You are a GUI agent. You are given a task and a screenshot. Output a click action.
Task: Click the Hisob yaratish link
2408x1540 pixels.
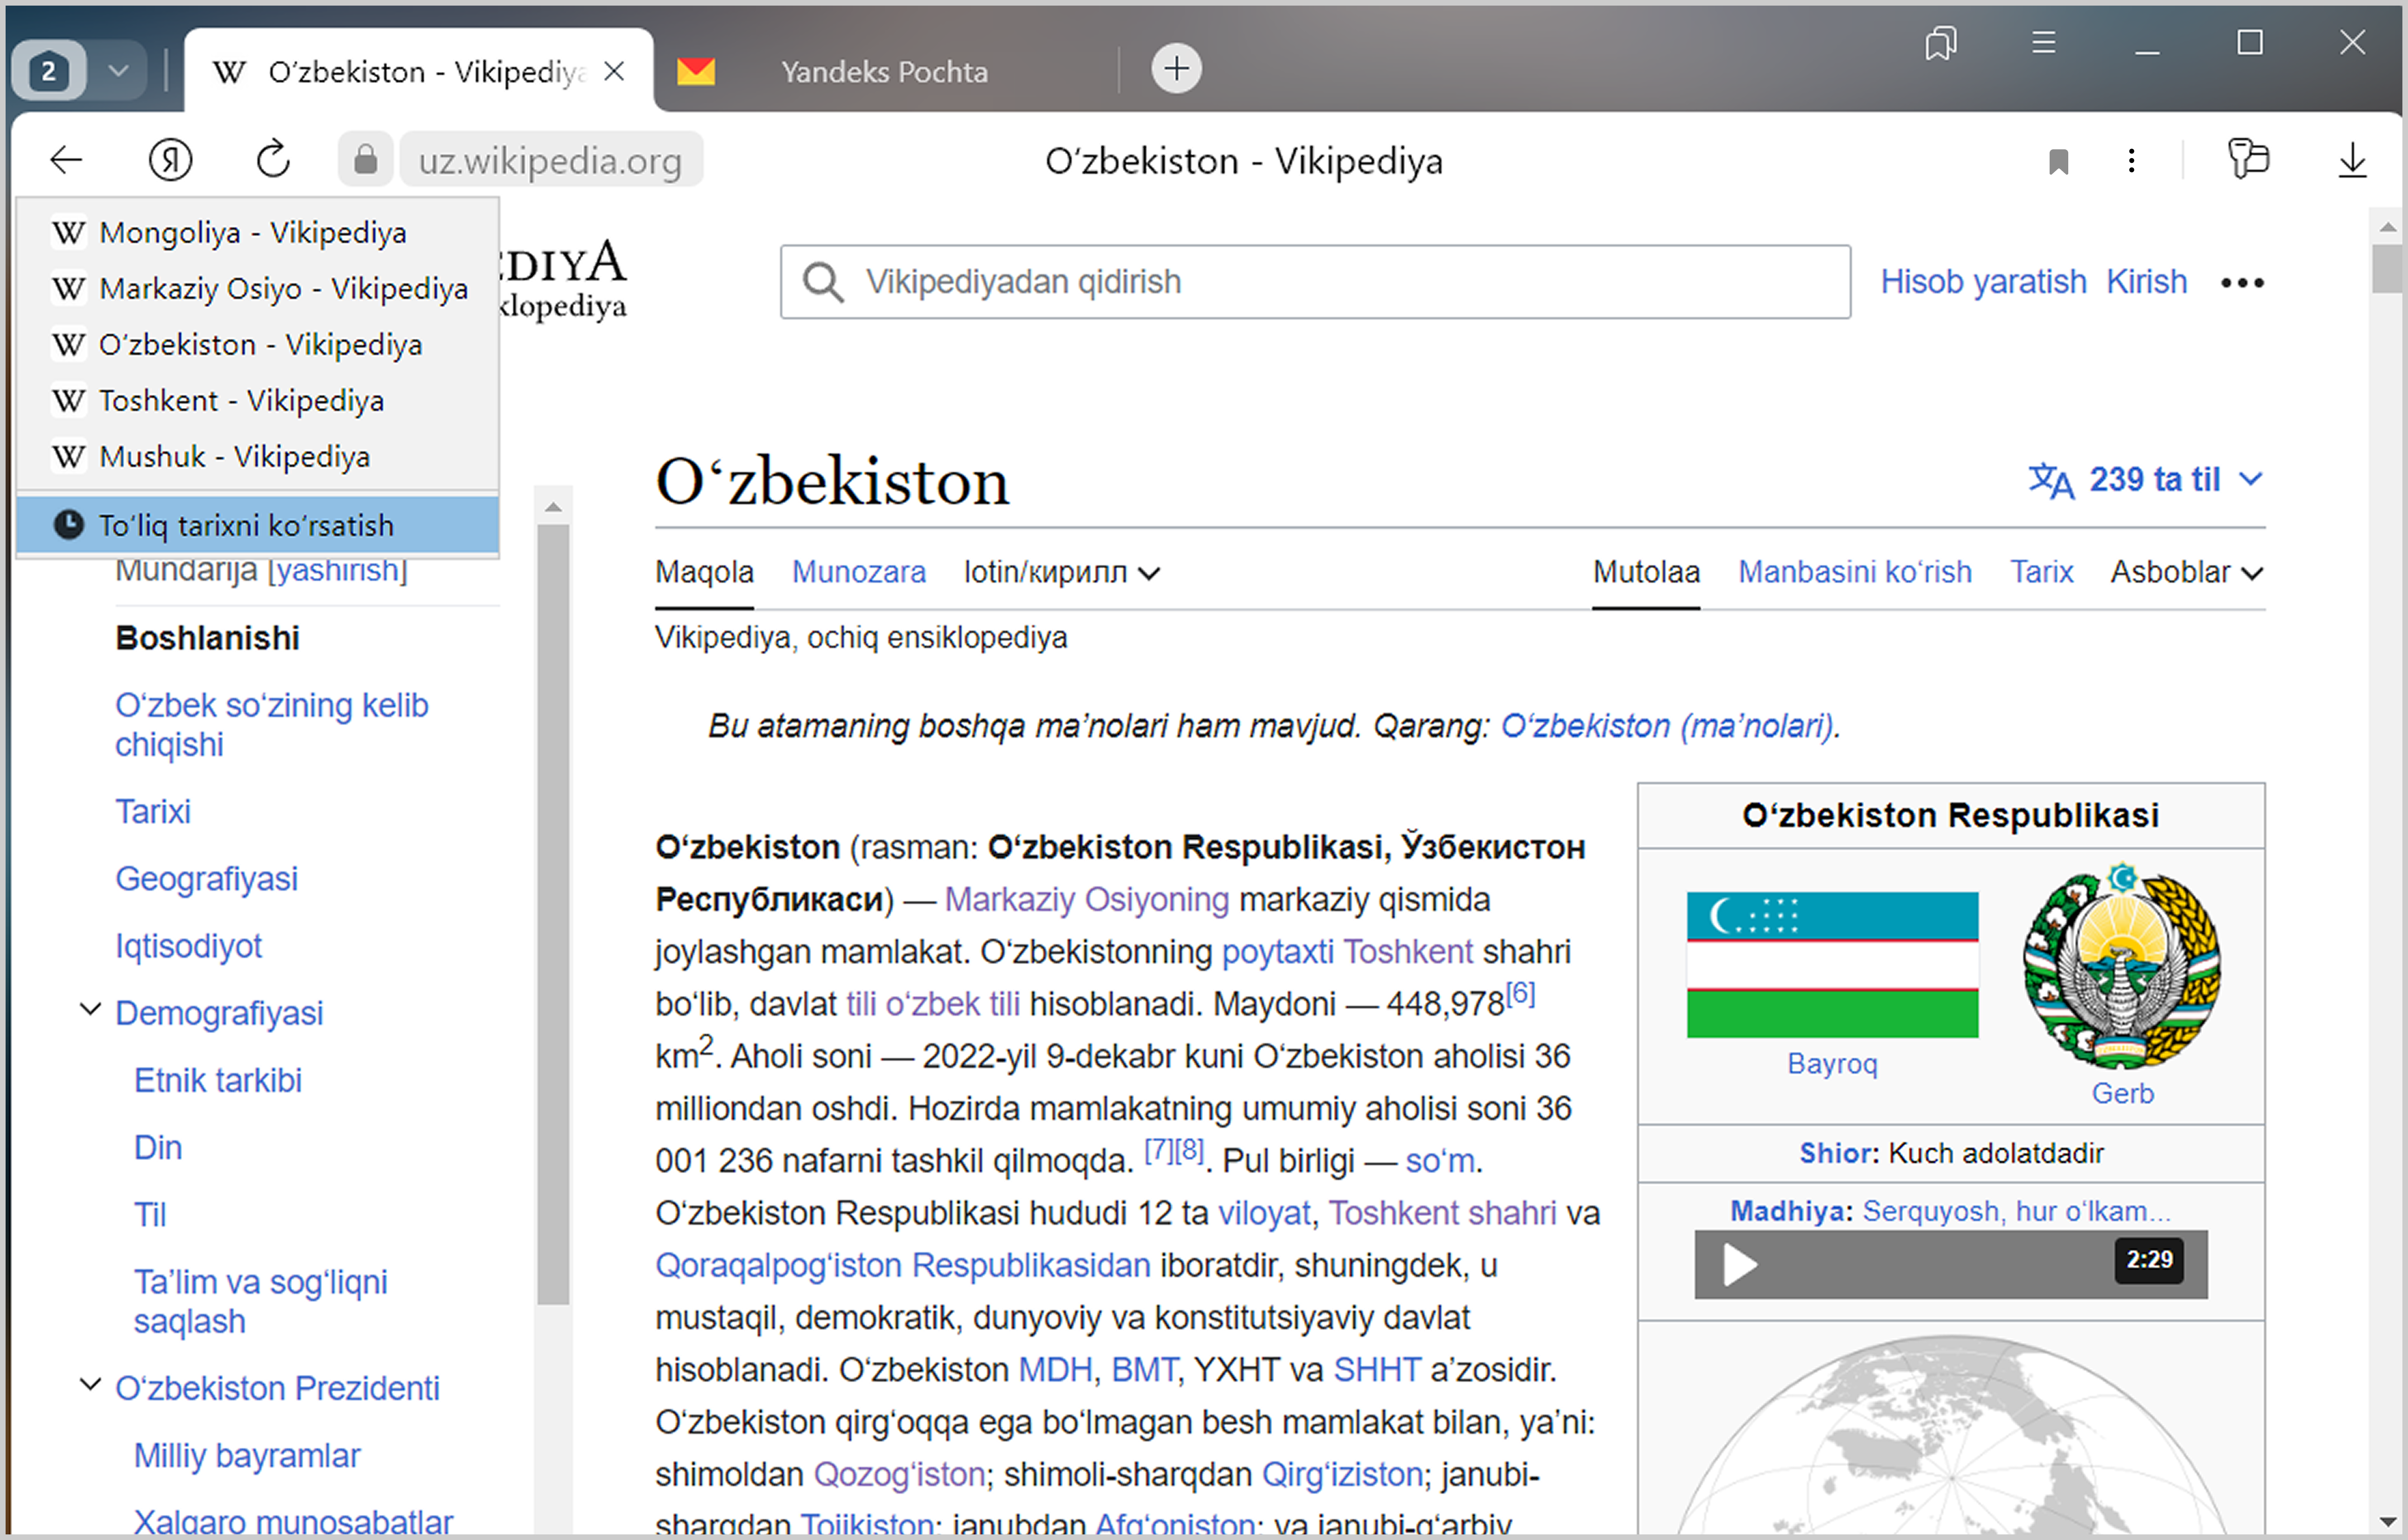(1982, 282)
